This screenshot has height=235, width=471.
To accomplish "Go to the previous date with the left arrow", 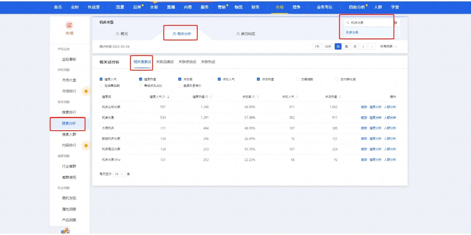I will (x=363, y=47).
